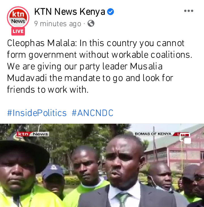Click the globe public audience icon
This screenshot has height=207, width=204.
pyautogui.click(x=91, y=24)
